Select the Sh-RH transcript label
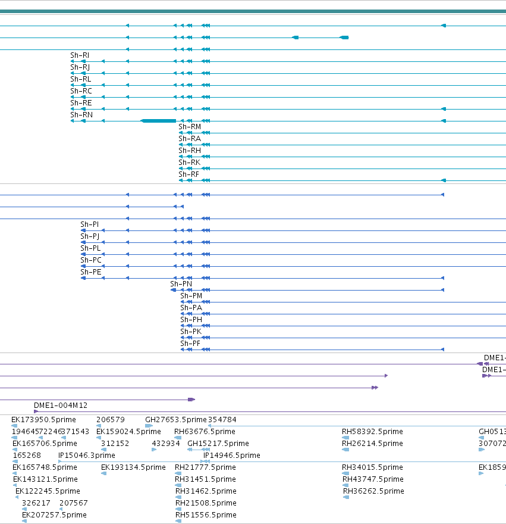The image size is (506, 524). tap(190, 151)
